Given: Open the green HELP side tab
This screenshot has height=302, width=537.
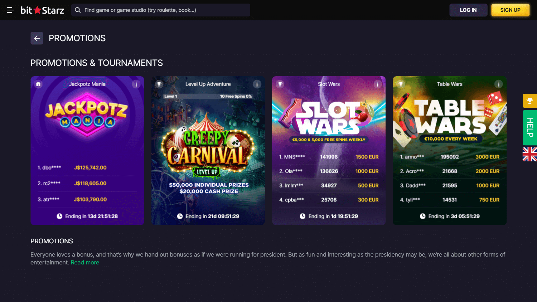Looking at the screenshot, I should click(530, 127).
